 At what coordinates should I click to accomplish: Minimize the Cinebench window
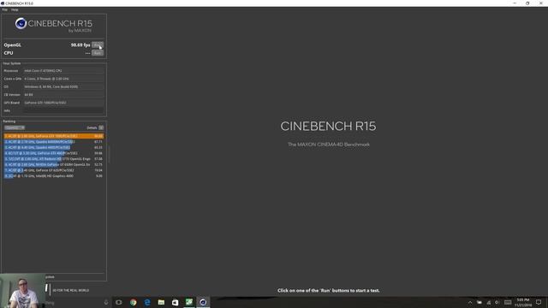(x=515, y=3)
